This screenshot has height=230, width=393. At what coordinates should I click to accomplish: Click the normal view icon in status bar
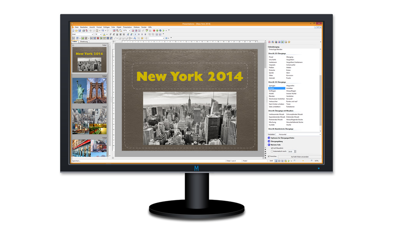(x=276, y=161)
